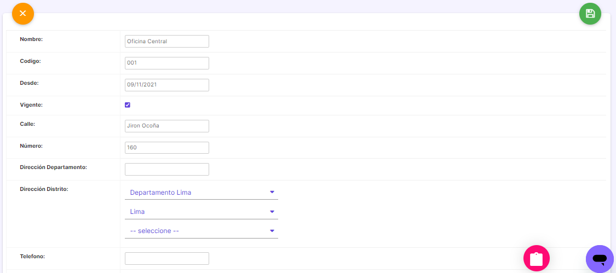
Task: Click the orange close X button
Action: coord(23,14)
